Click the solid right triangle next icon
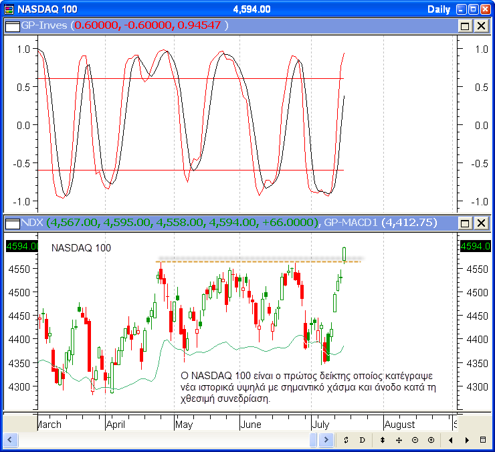 click(x=467, y=440)
